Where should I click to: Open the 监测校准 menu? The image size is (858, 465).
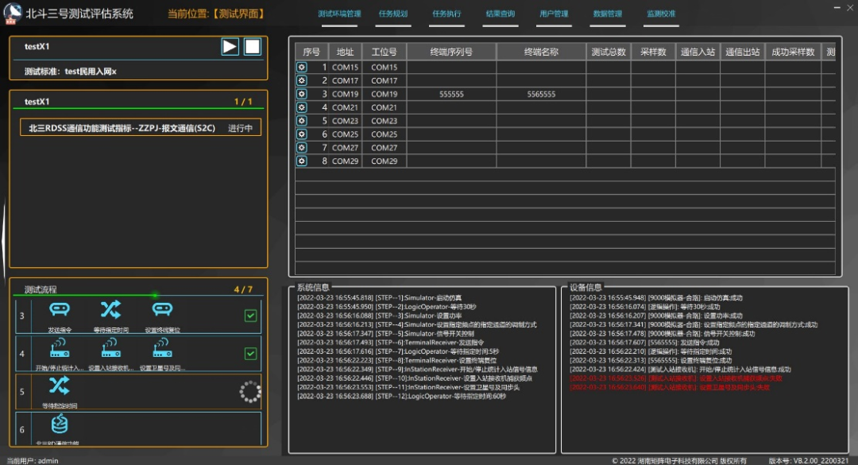pos(661,14)
